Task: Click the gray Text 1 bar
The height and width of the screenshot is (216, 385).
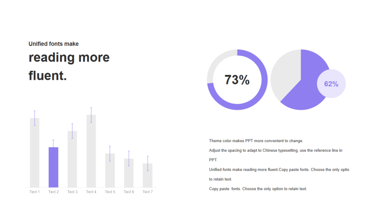Action: tap(35, 153)
